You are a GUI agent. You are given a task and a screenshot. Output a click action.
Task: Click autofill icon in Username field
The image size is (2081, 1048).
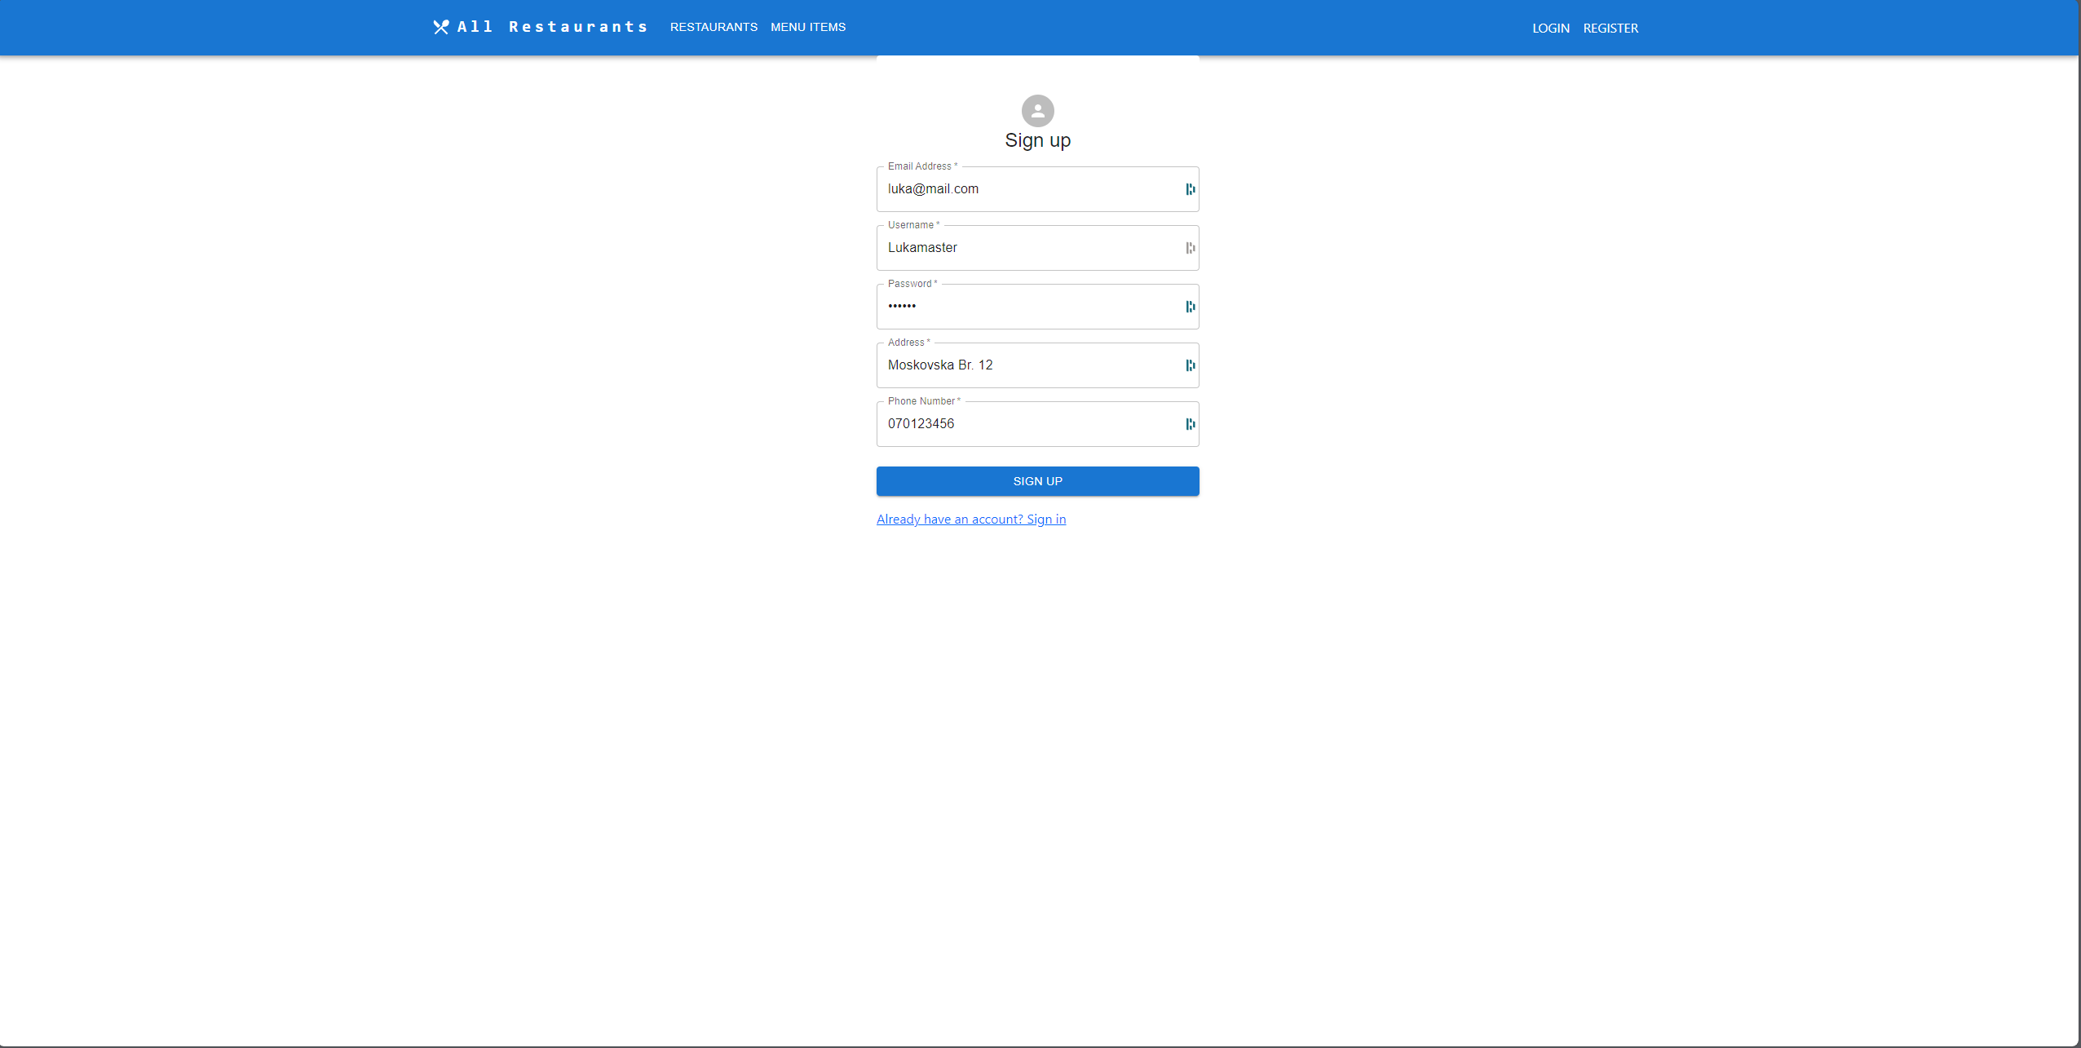1190,248
